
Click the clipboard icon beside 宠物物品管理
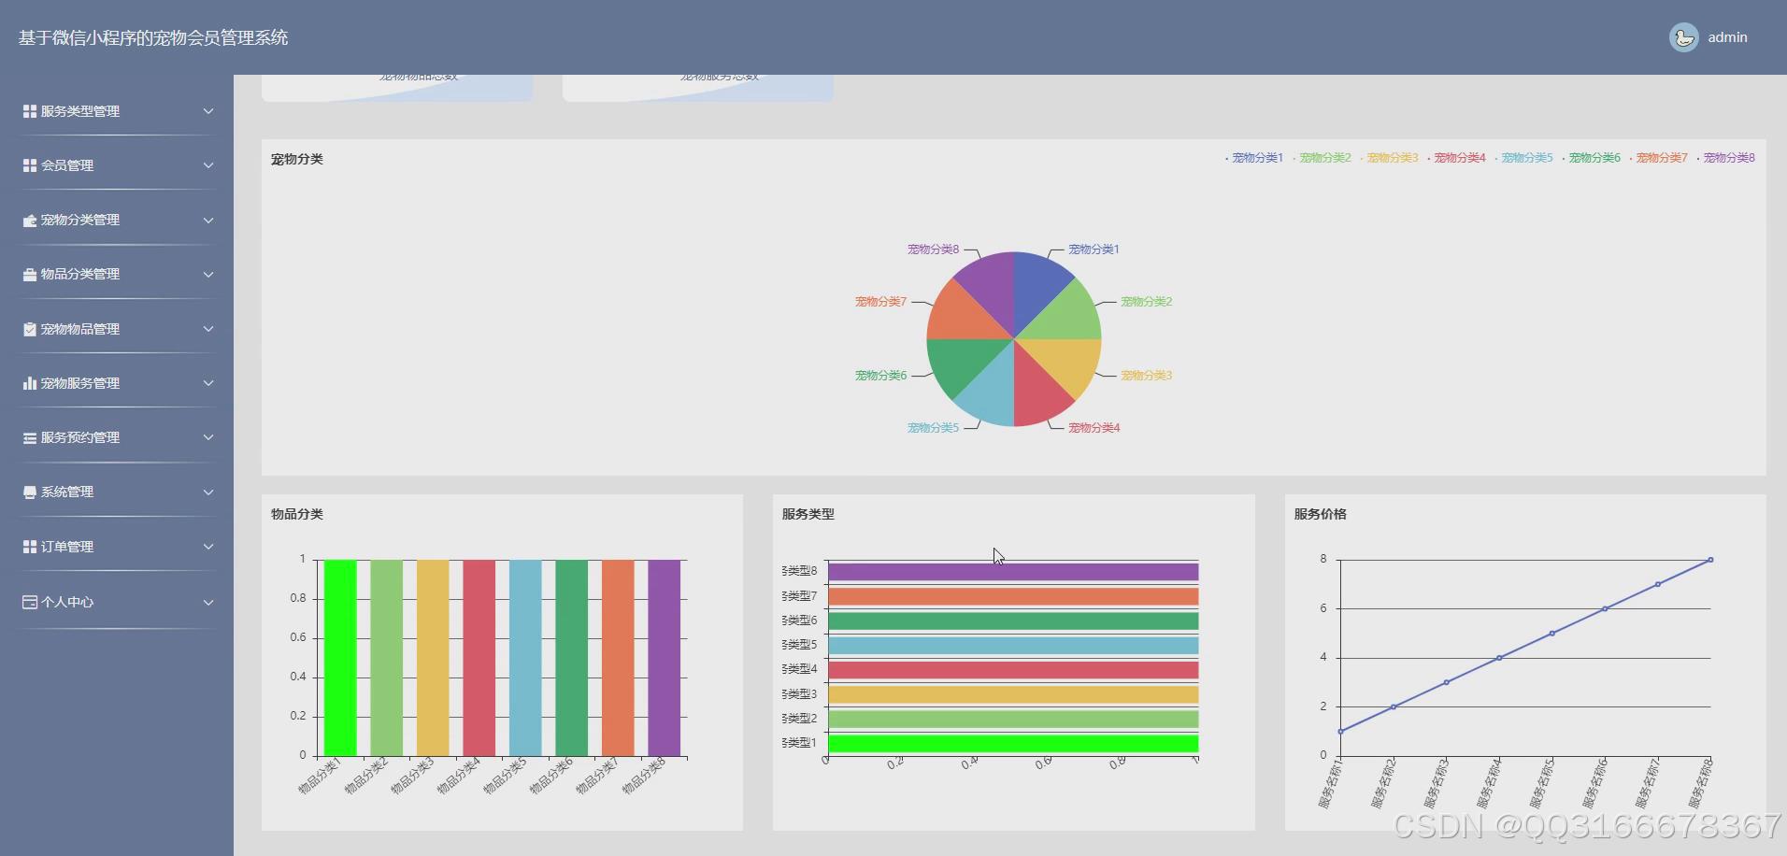pyautogui.click(x=30, y=329)
